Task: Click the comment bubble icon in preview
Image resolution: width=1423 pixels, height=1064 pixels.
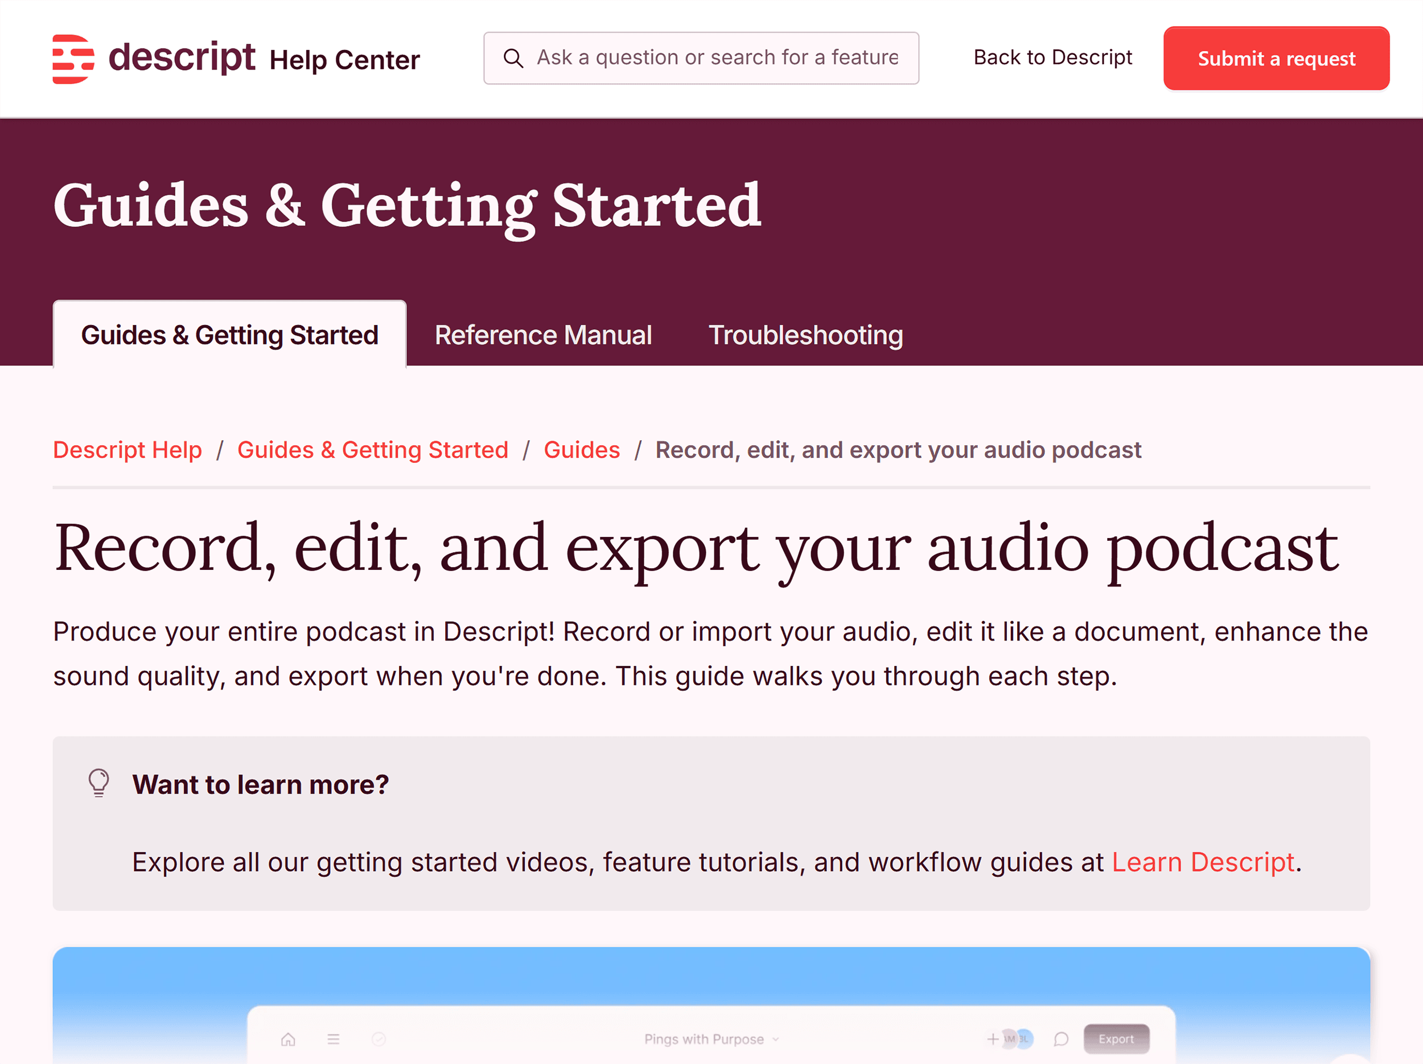Action: pyautogui.click(x=1061, y=1039)
